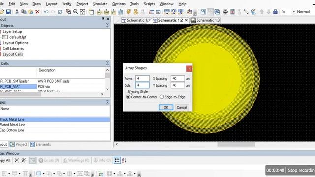The height and width of the screenshot is (177, 315).
Task: Click the Rows input field
Action: click(142, 79)
